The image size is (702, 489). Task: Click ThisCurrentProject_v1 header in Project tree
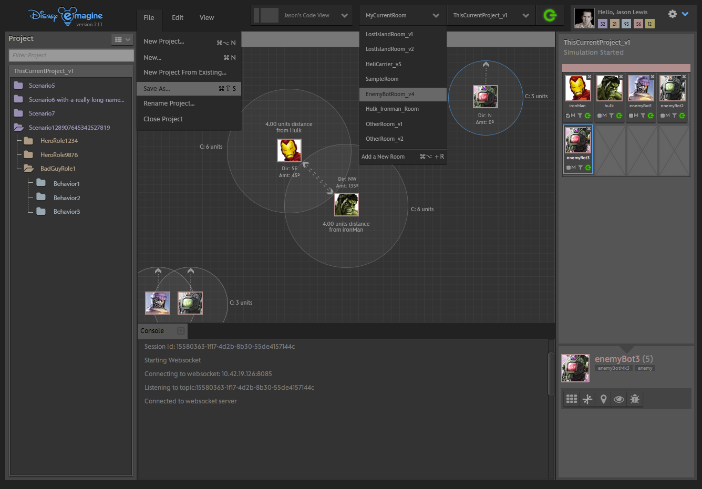[71, 71]
